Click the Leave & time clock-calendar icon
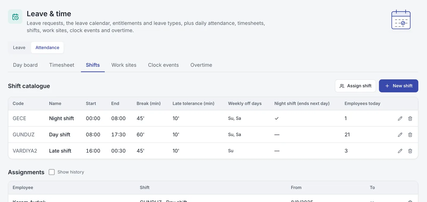The width and height of the screenshot is (427, 202). coord(15,16)
